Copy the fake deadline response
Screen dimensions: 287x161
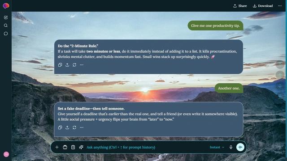[60, 127]
